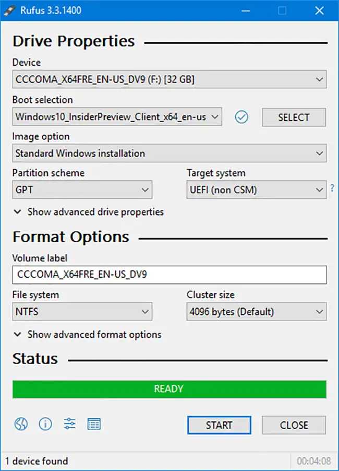Open the About info icon
The image size is (339, 471).
point(45,424)
